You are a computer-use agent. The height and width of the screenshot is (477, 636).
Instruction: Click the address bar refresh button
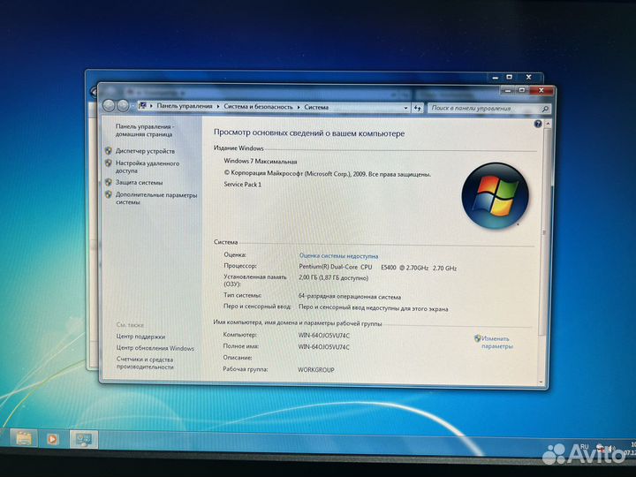pyautogui.click(x=418, y=108)
